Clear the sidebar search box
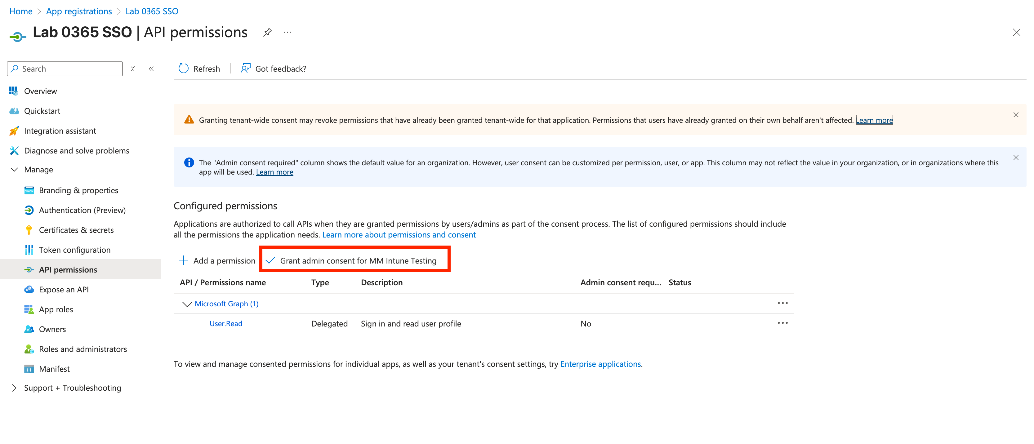 point(132,69)
